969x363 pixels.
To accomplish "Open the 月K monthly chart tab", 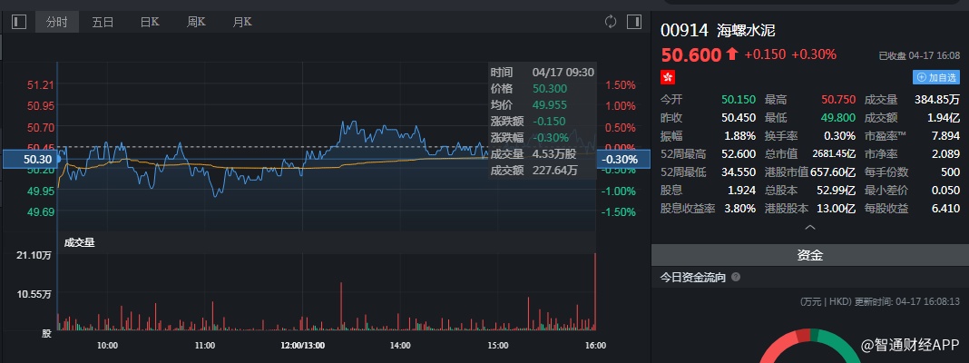I will tap(242, 22).
